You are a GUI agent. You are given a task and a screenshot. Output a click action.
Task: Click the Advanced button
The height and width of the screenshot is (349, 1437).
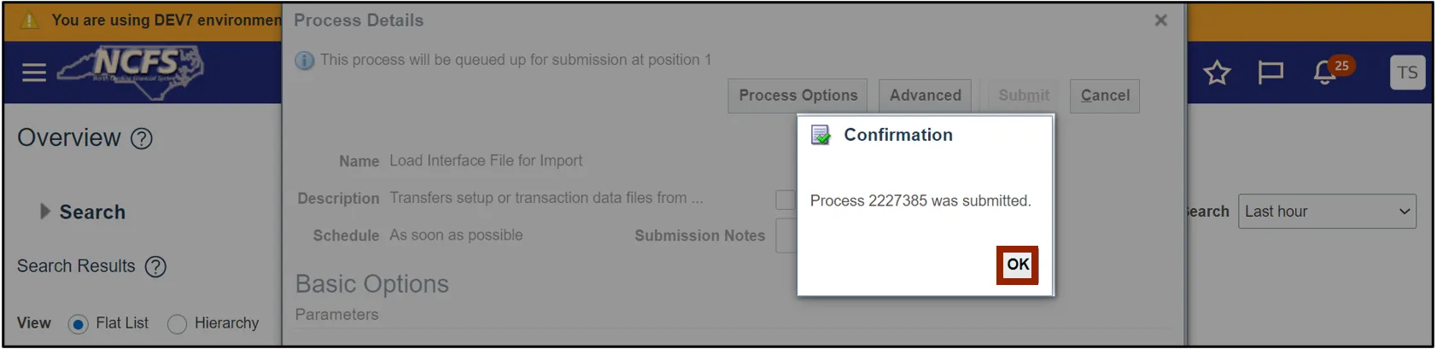click(925, 96)
